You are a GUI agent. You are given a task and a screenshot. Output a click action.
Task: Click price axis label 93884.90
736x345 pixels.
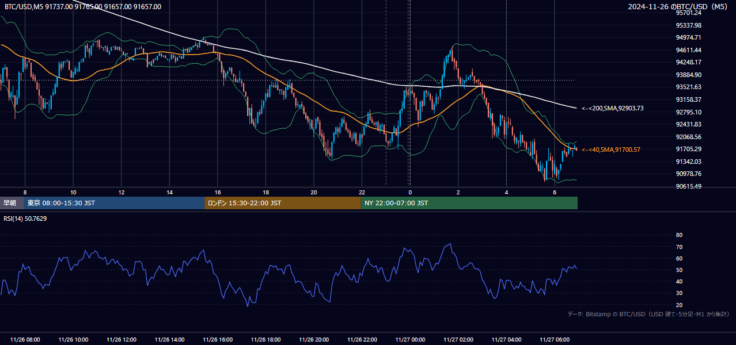[688, 75]
